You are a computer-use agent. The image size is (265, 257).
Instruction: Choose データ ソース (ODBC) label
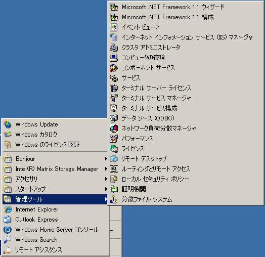point(148,118)
